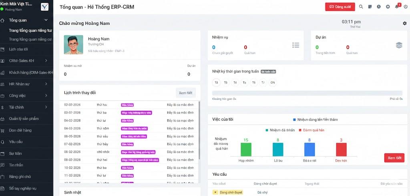The height and width of the screenshot is (196, 410).
Task: Click the red Dev hơn chart bar
Action: [341, 150]
